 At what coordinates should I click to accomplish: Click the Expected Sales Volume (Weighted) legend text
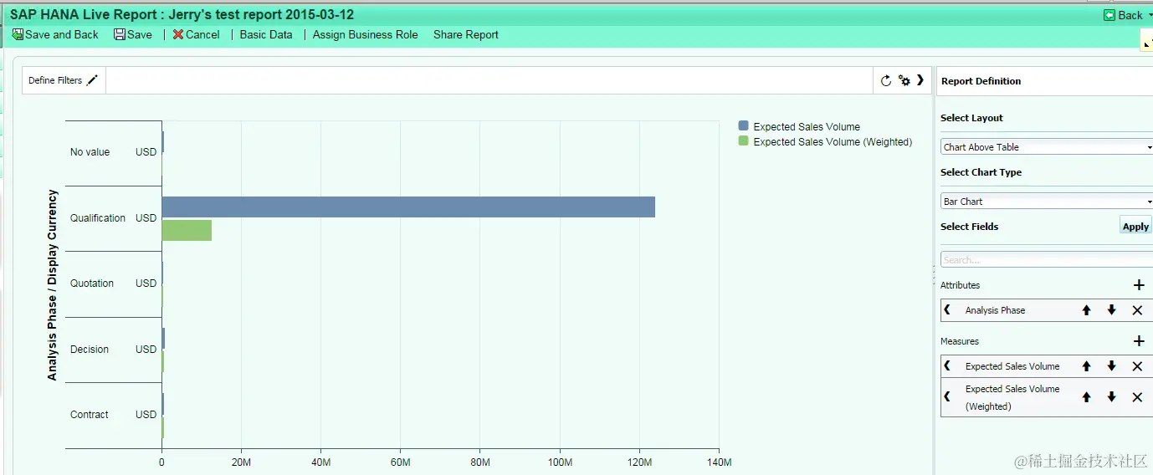pyautogui.click(x=833, y=142)
